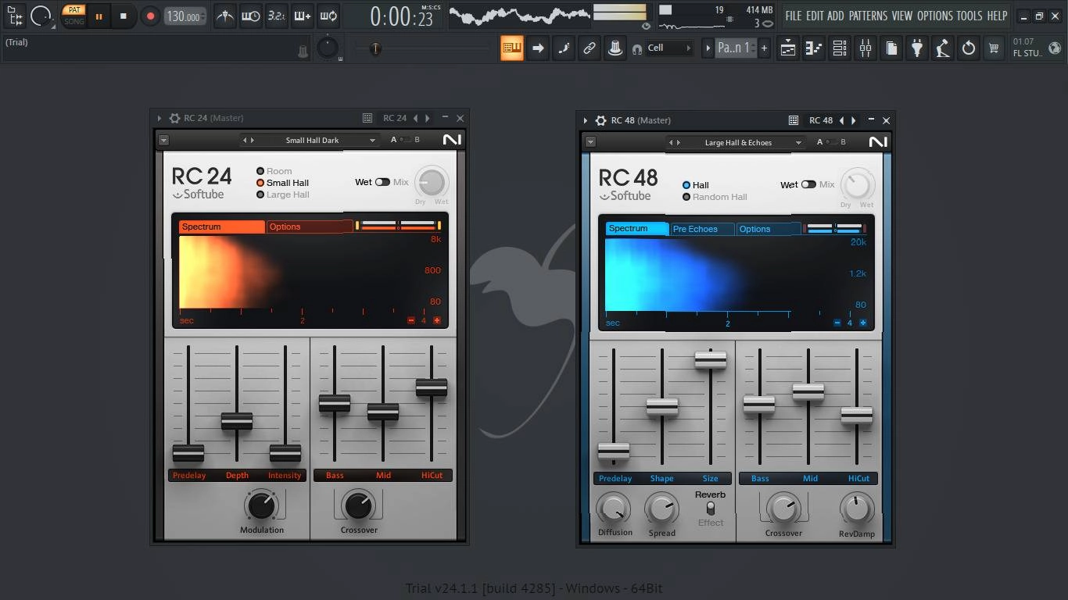Toggle loop recording icon
1068x600 pixels.
coord(328,16)
